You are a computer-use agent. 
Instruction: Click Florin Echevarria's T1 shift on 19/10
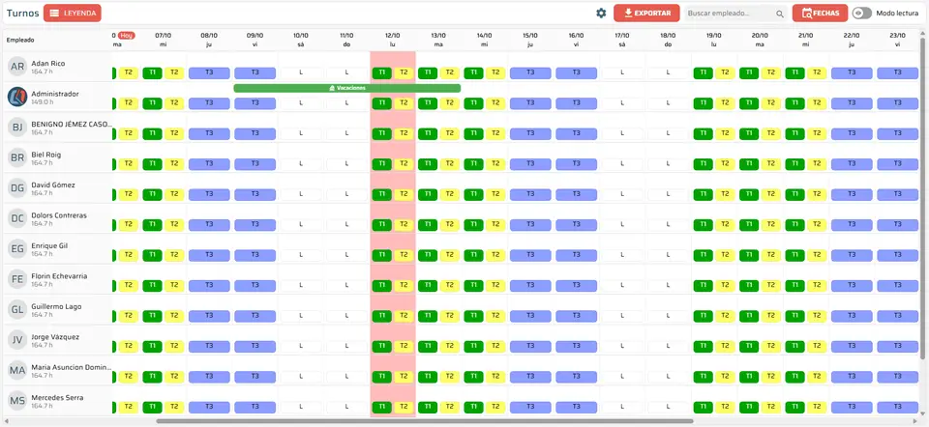(x=703, y=286)
